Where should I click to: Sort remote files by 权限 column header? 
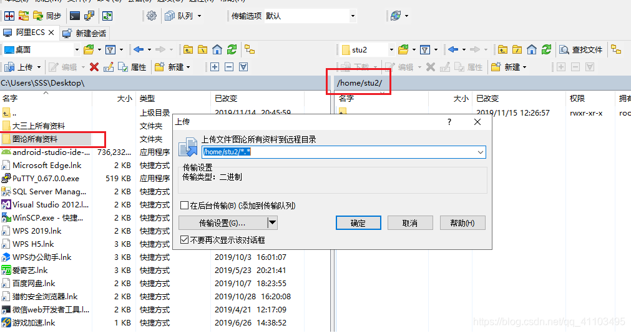pyautogui.click(x=577, y=98)
